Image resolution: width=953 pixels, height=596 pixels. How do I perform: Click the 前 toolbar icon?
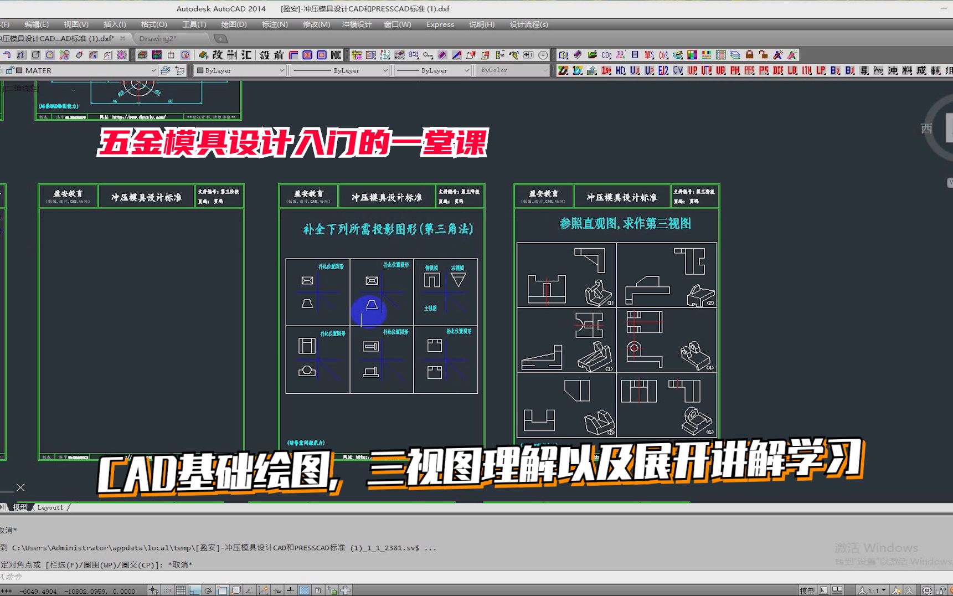279,55
